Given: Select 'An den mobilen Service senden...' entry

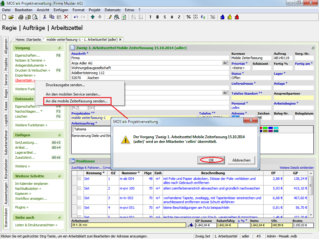Looking at the screenshot, I should (x=73, y=94).
